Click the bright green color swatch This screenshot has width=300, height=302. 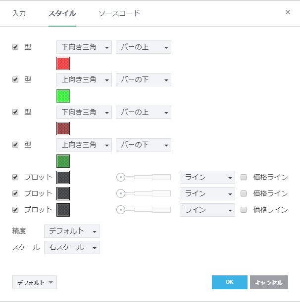[63, 96]
